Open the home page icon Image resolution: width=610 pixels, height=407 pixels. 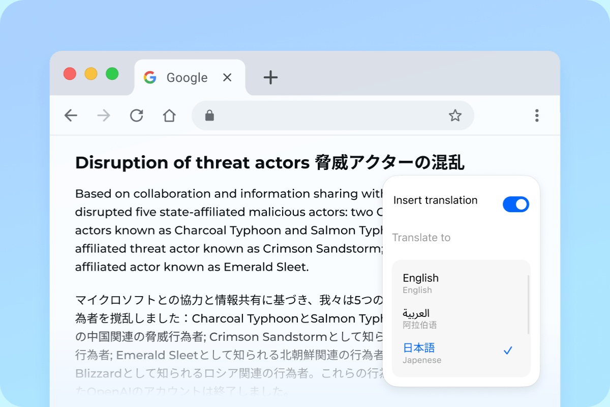click(x=169, y=116)
